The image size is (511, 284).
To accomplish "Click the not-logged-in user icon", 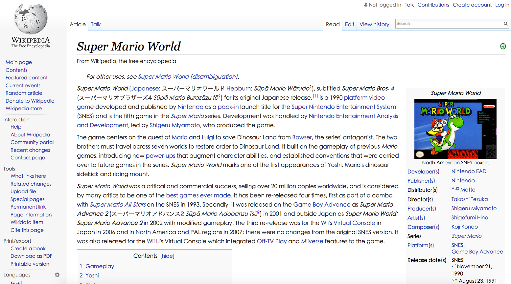I will 365,5.
